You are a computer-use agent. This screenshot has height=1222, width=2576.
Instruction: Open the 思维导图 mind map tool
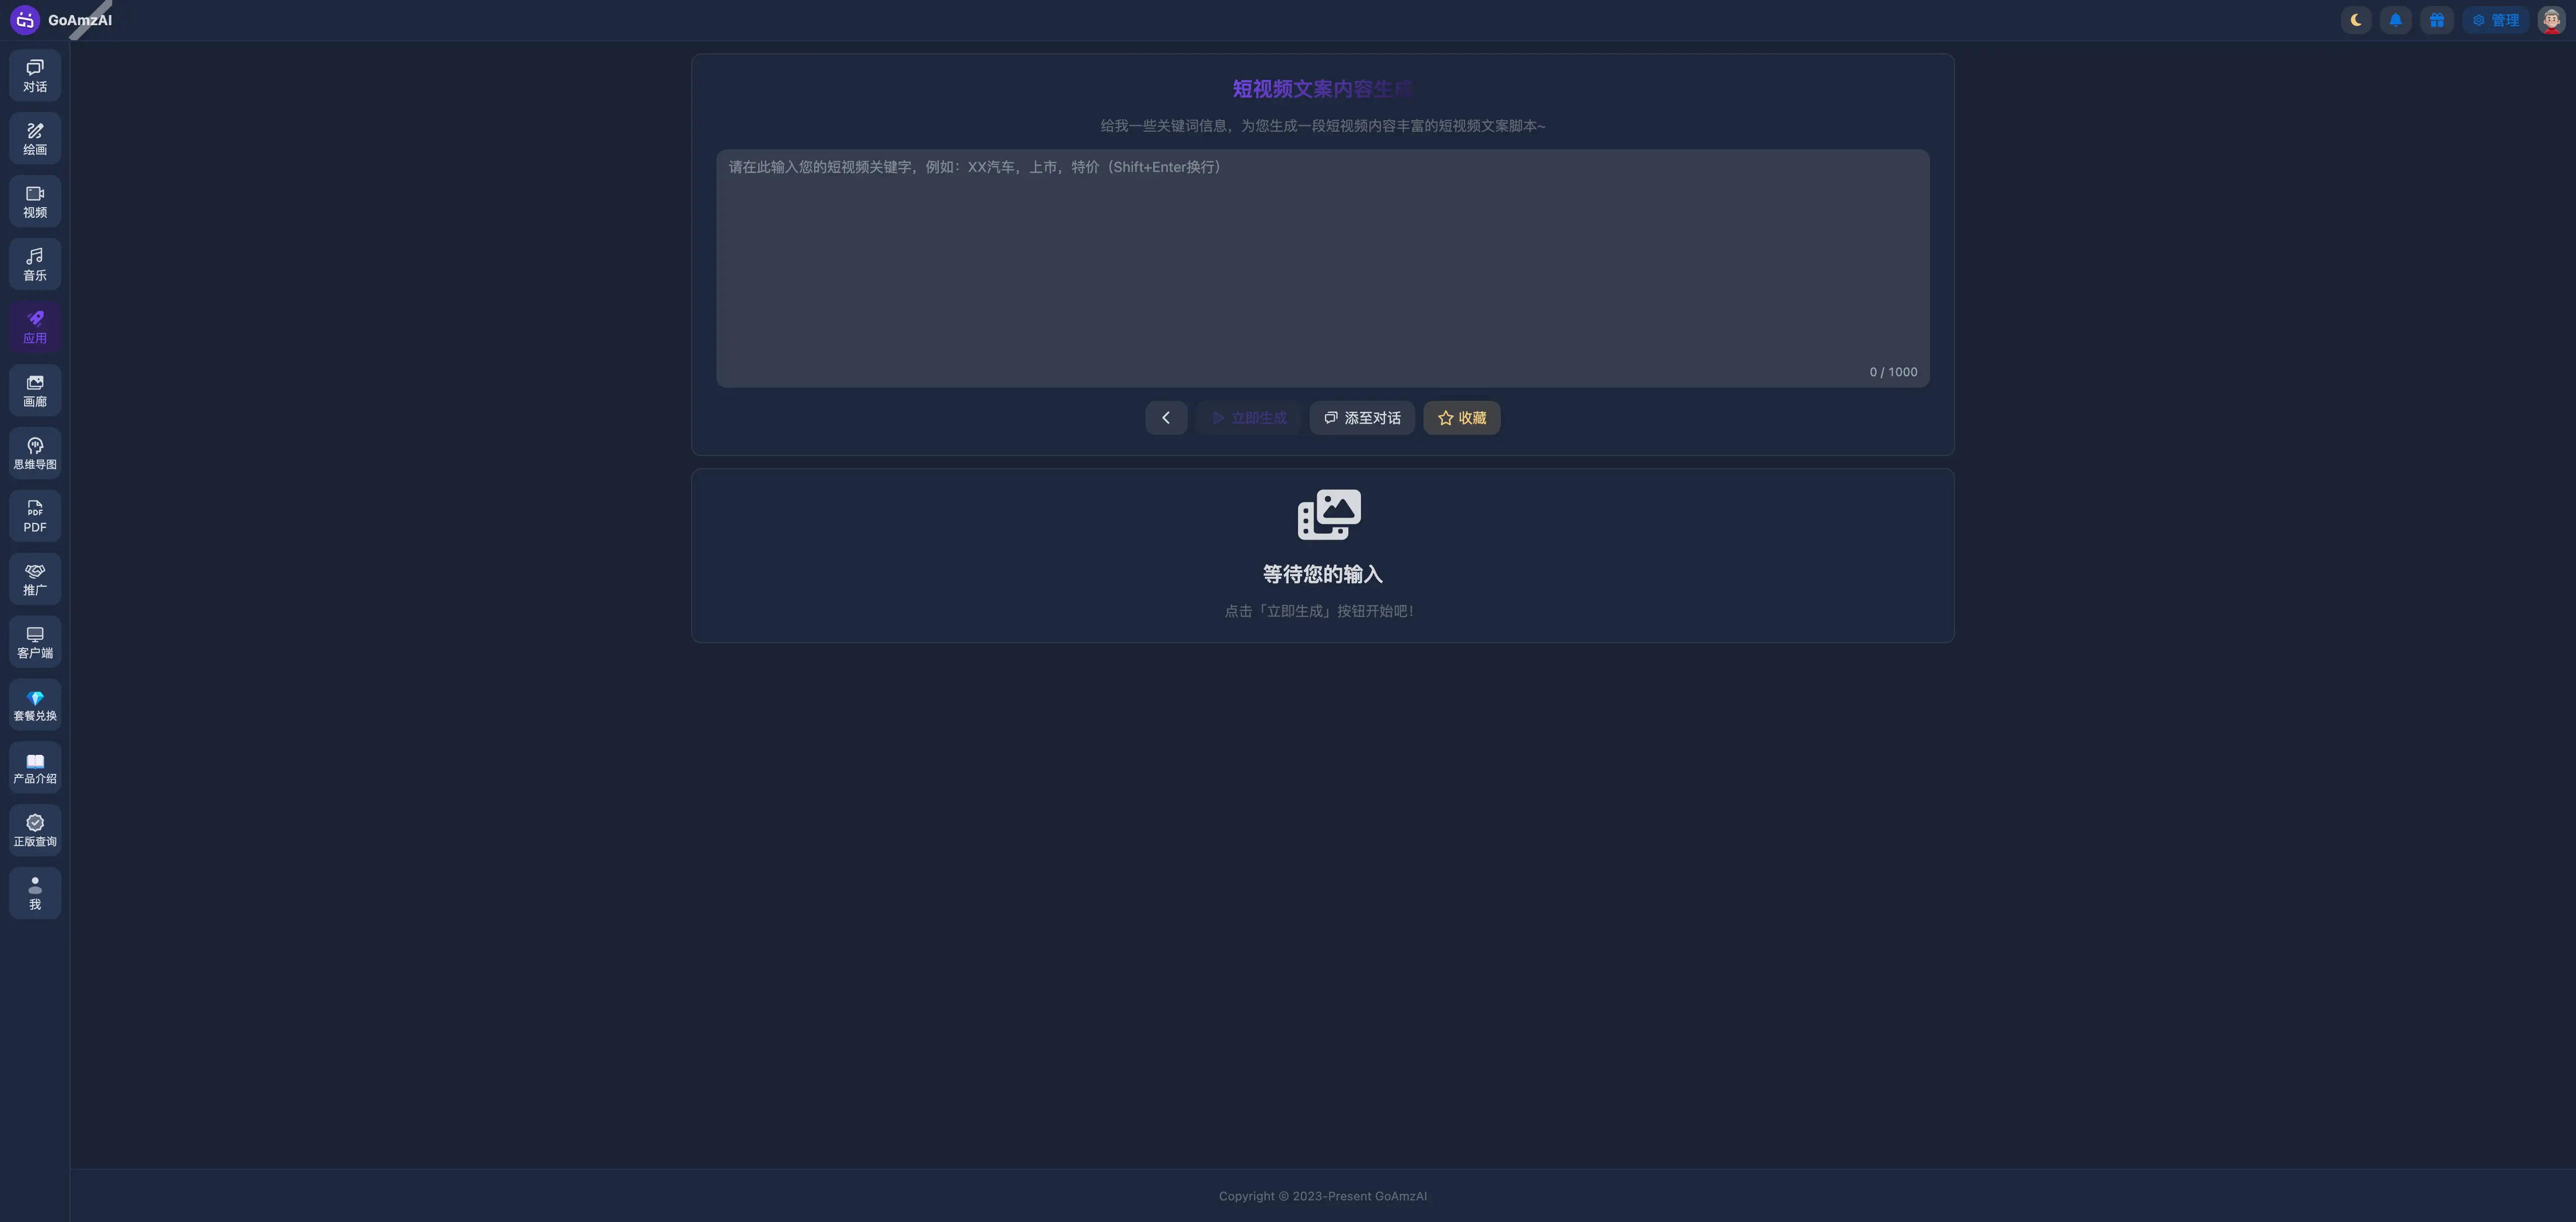click(35, 454)
